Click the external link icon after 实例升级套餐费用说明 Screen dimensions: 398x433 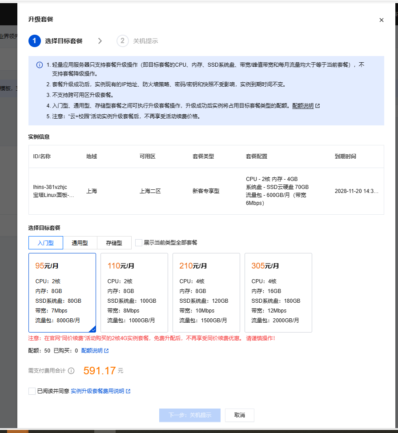[x=128, y=391]
